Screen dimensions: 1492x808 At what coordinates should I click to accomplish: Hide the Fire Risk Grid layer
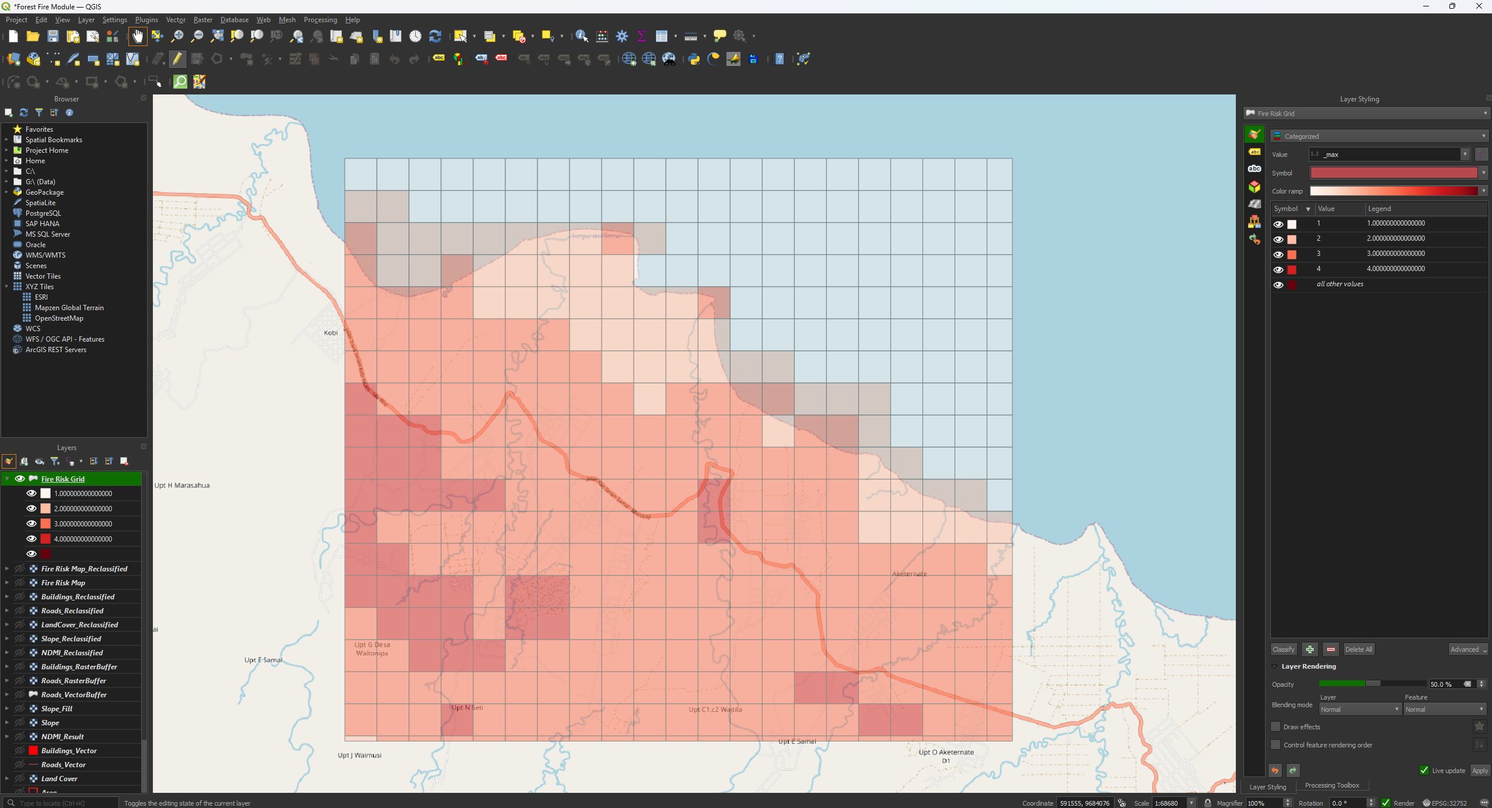[x=20, y=479]
